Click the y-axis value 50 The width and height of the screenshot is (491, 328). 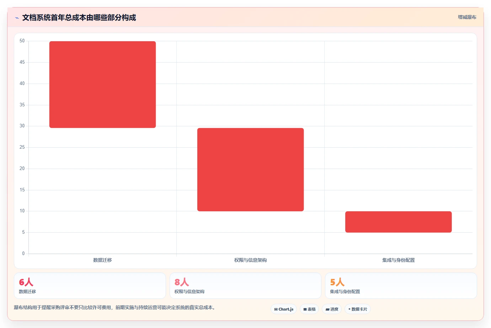(22, 41)
